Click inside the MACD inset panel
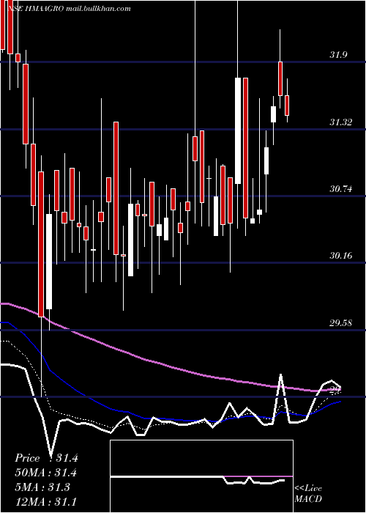This screenshot has width=366, height=513. pyautogui.click(x=201, y=476)
